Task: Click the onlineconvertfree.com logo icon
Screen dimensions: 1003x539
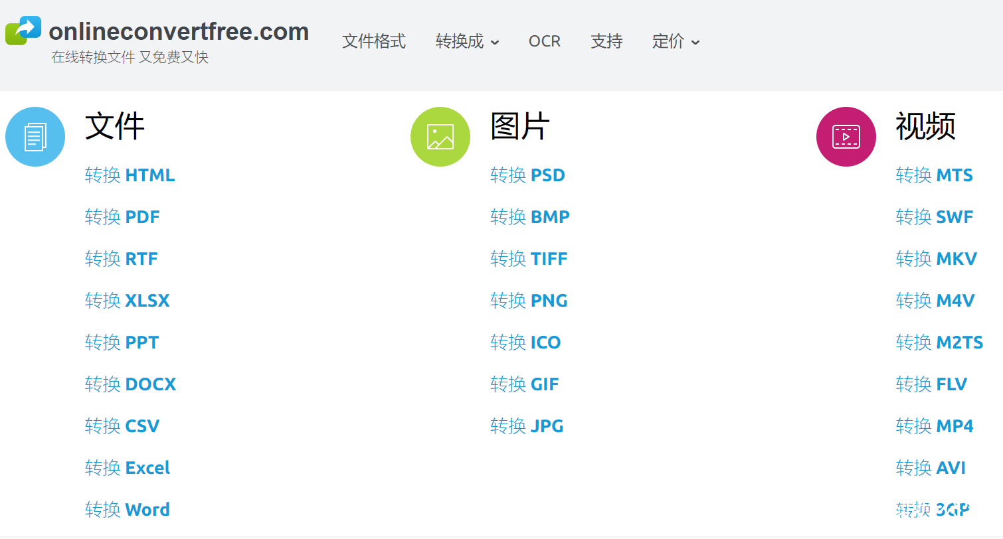Action: (23, 30)
